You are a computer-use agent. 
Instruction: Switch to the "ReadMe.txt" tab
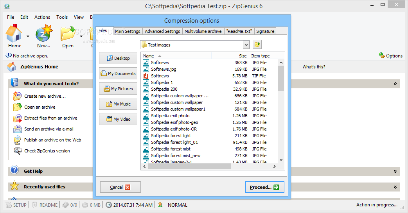239,31
